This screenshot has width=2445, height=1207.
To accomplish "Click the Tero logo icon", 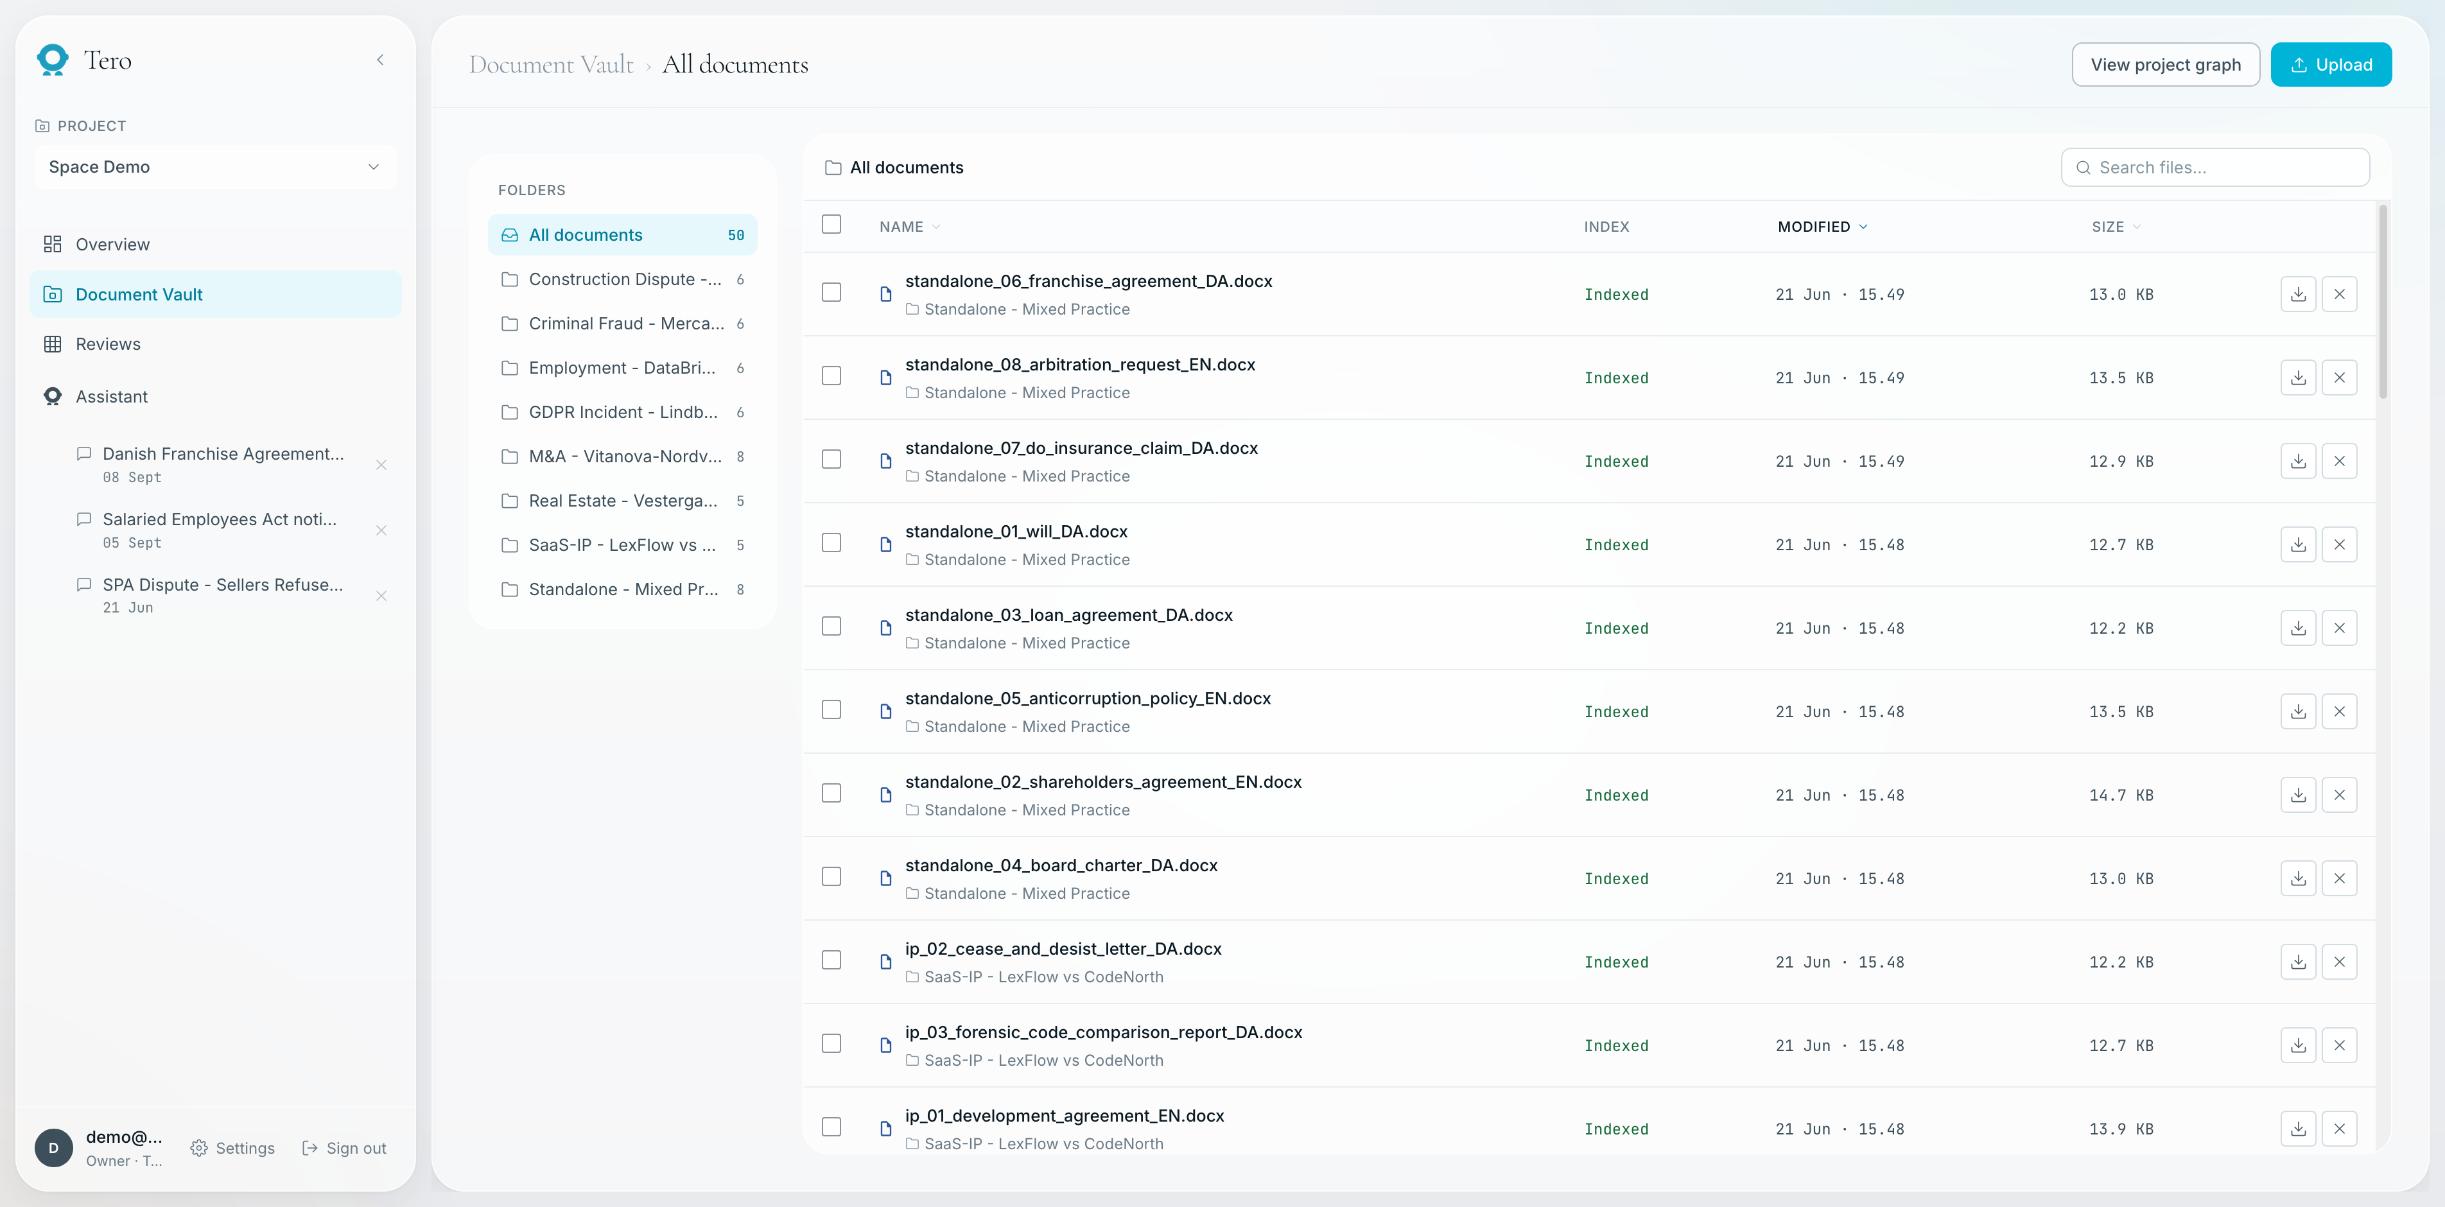I will pos(52,60).
